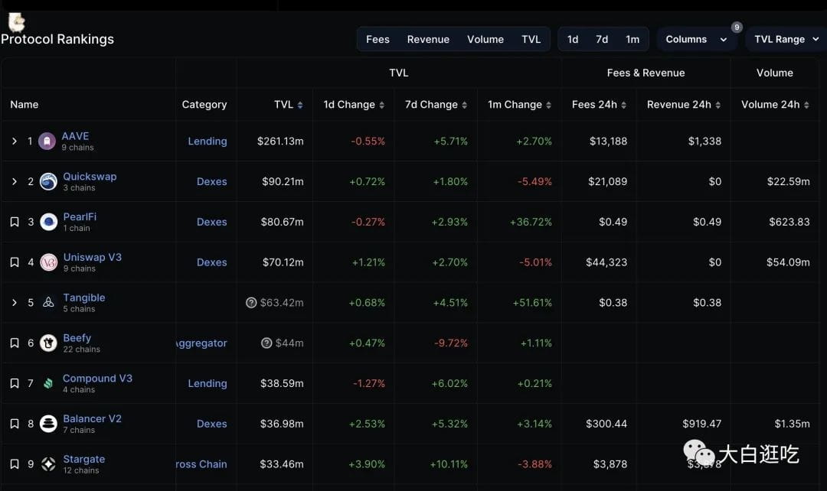827x491 pixels.
Task: Click the question mark icon beside $44m
Action: click(x=266, y=343)
